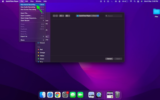Open Preview app in the Dock

tap(91, 95)
